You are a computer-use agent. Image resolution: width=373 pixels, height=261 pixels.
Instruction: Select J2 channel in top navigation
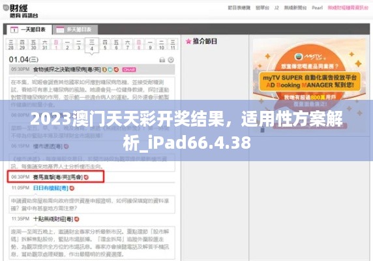tap(276, 8)
